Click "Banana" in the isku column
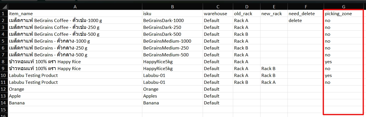 pos(151,103)
